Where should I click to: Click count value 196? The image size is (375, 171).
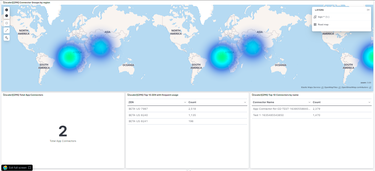[191, 121]
